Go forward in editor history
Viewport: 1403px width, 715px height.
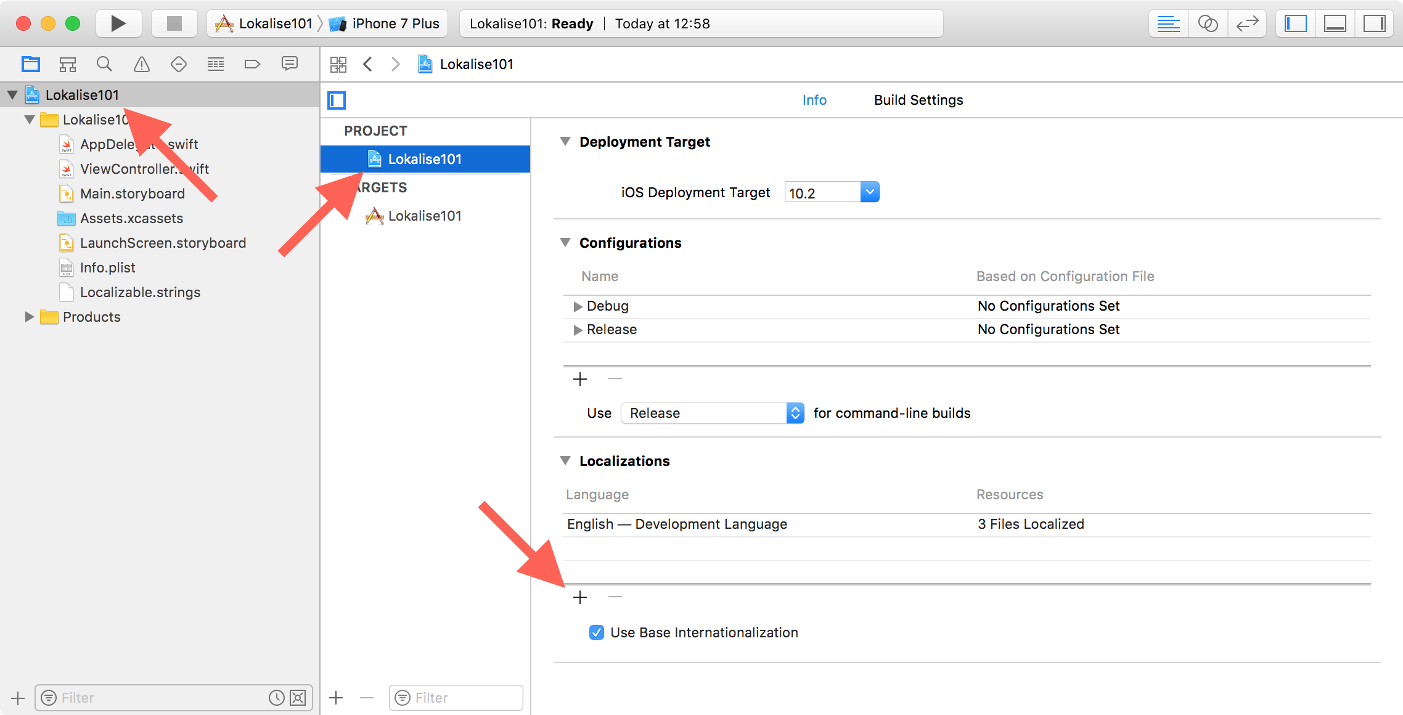tap(396, 64)
